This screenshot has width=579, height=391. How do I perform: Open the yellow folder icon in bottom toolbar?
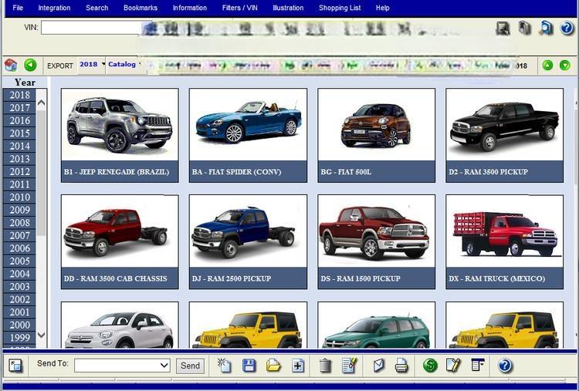[x=273, y=366]
